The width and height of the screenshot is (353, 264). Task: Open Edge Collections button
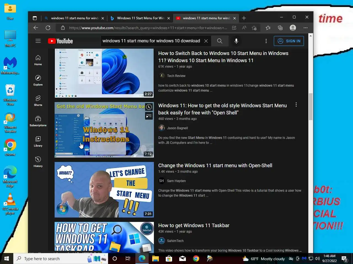tap(280, 28)
